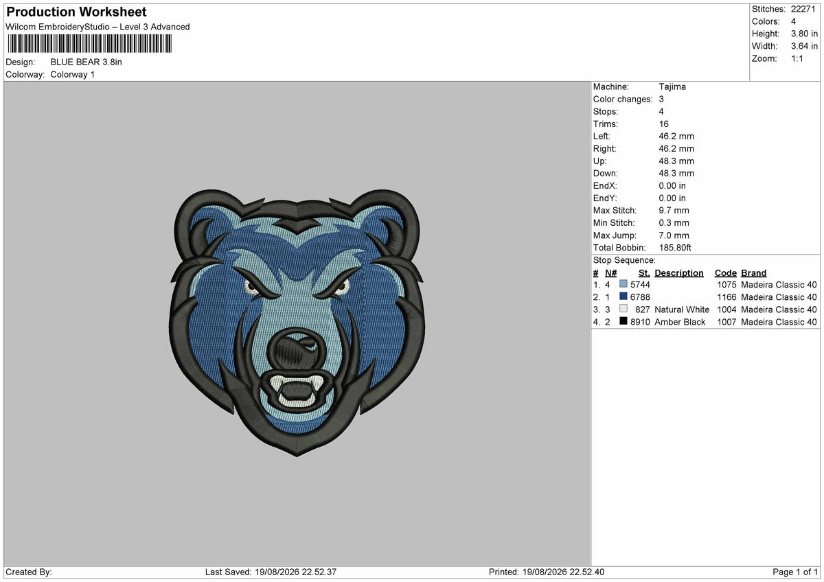Click the 'Amber Black' description
This screenshot has width=824, height=582.
[680, 321]
